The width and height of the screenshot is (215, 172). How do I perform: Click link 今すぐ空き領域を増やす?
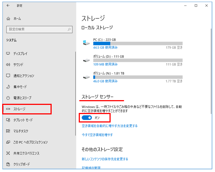(97, 135)
